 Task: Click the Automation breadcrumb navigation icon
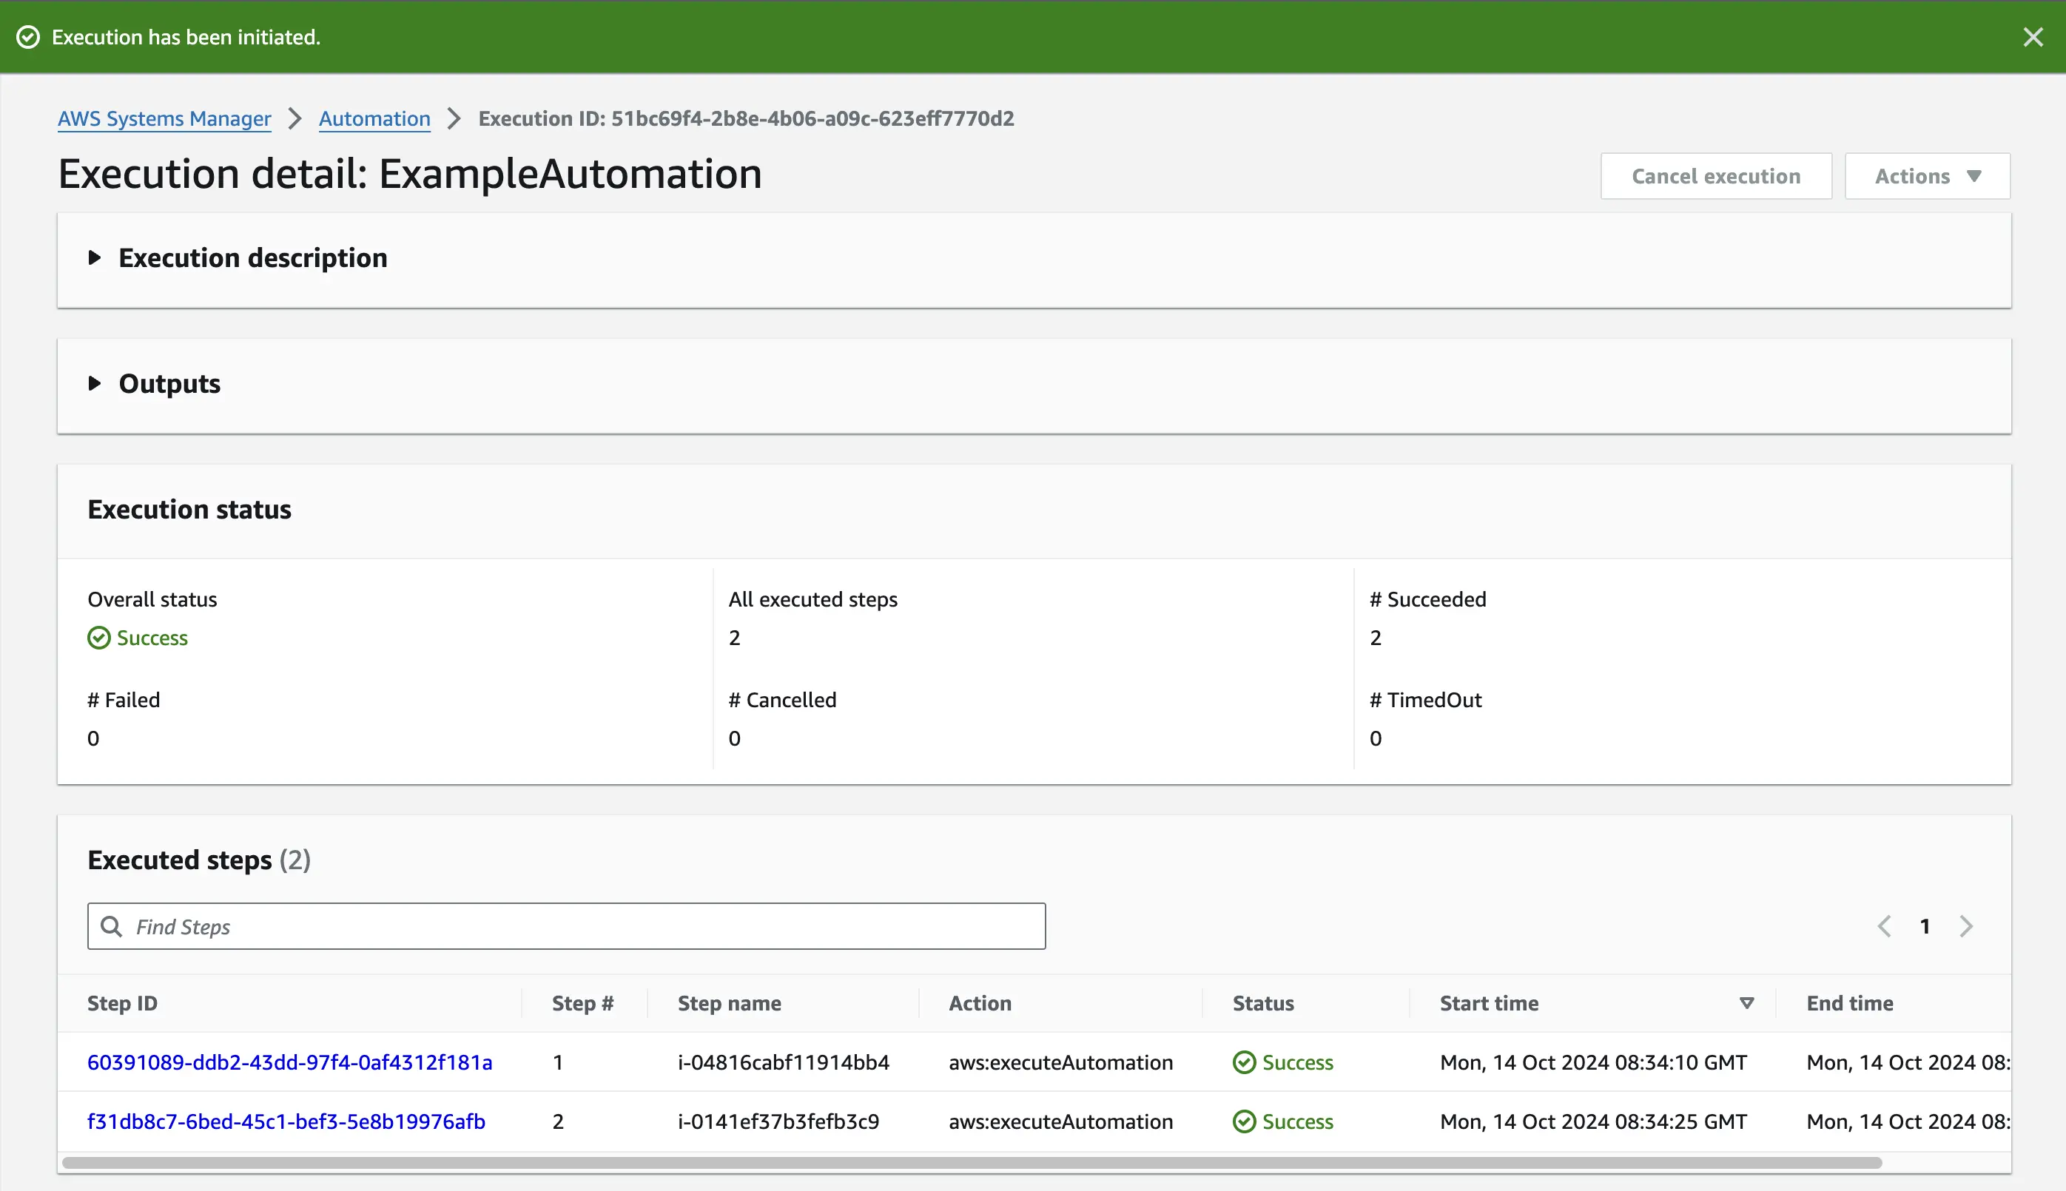click(x=373, y=118)
